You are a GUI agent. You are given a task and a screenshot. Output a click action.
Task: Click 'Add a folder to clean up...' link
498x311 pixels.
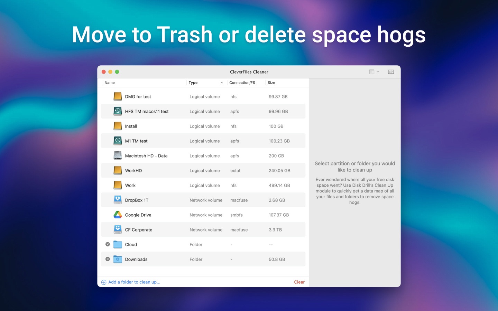[x=134, y=282]
